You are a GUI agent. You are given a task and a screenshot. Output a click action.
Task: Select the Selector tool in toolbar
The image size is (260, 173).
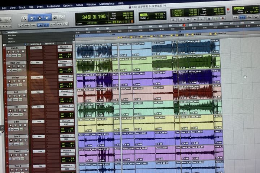[40, 18]
